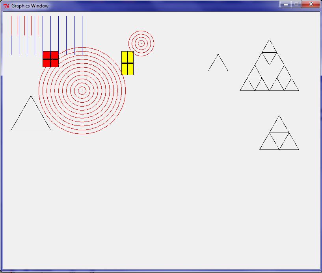The height and width of the screenshot is (273, 322).
Task: Click the center of the small red concentric circles
Action: point(141,43)
